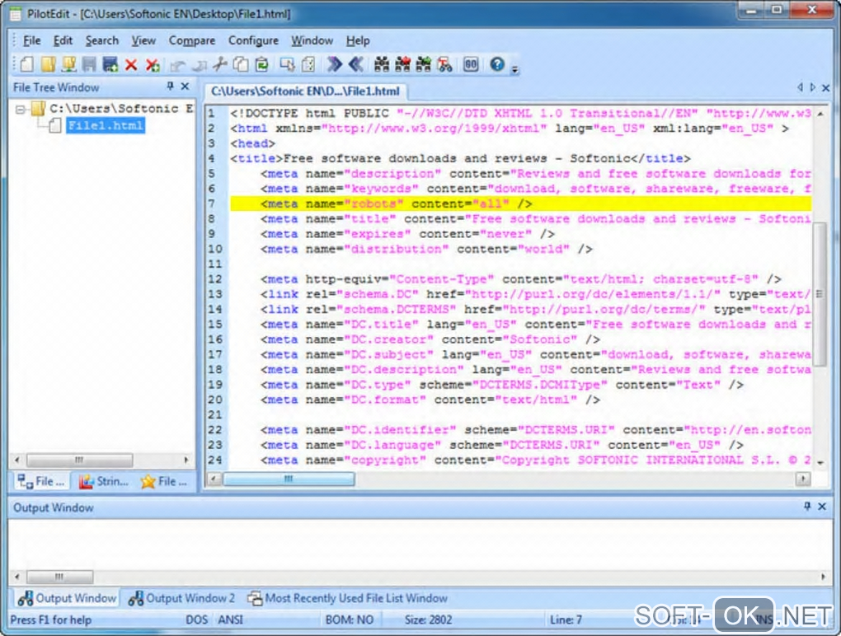Click the file tree scrollbar's right arrow
Viewport: 841px width, 636px height.
point(186,460)
